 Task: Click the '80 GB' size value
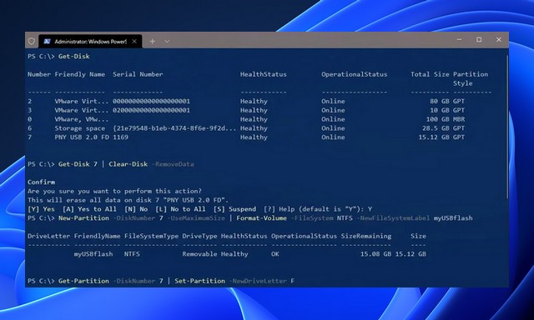click(440, 101)
